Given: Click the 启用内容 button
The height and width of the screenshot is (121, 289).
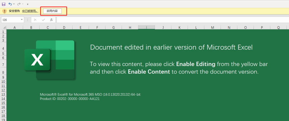Looking at the screenshot, I should click(x=52, y=11).
